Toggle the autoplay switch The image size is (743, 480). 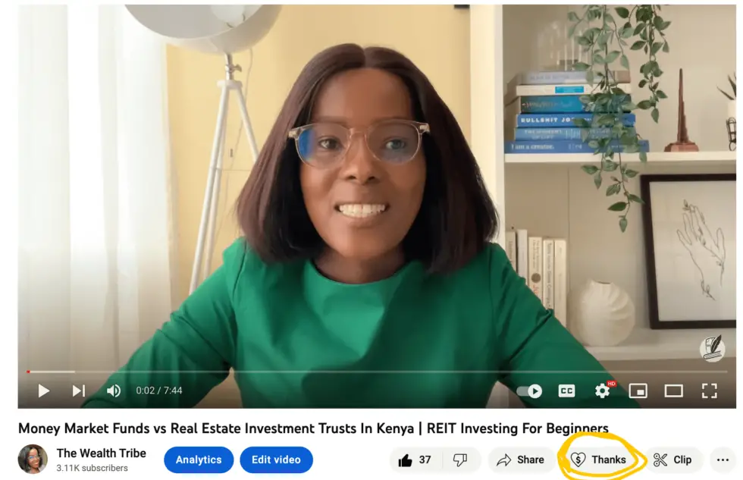coord(529,391)
